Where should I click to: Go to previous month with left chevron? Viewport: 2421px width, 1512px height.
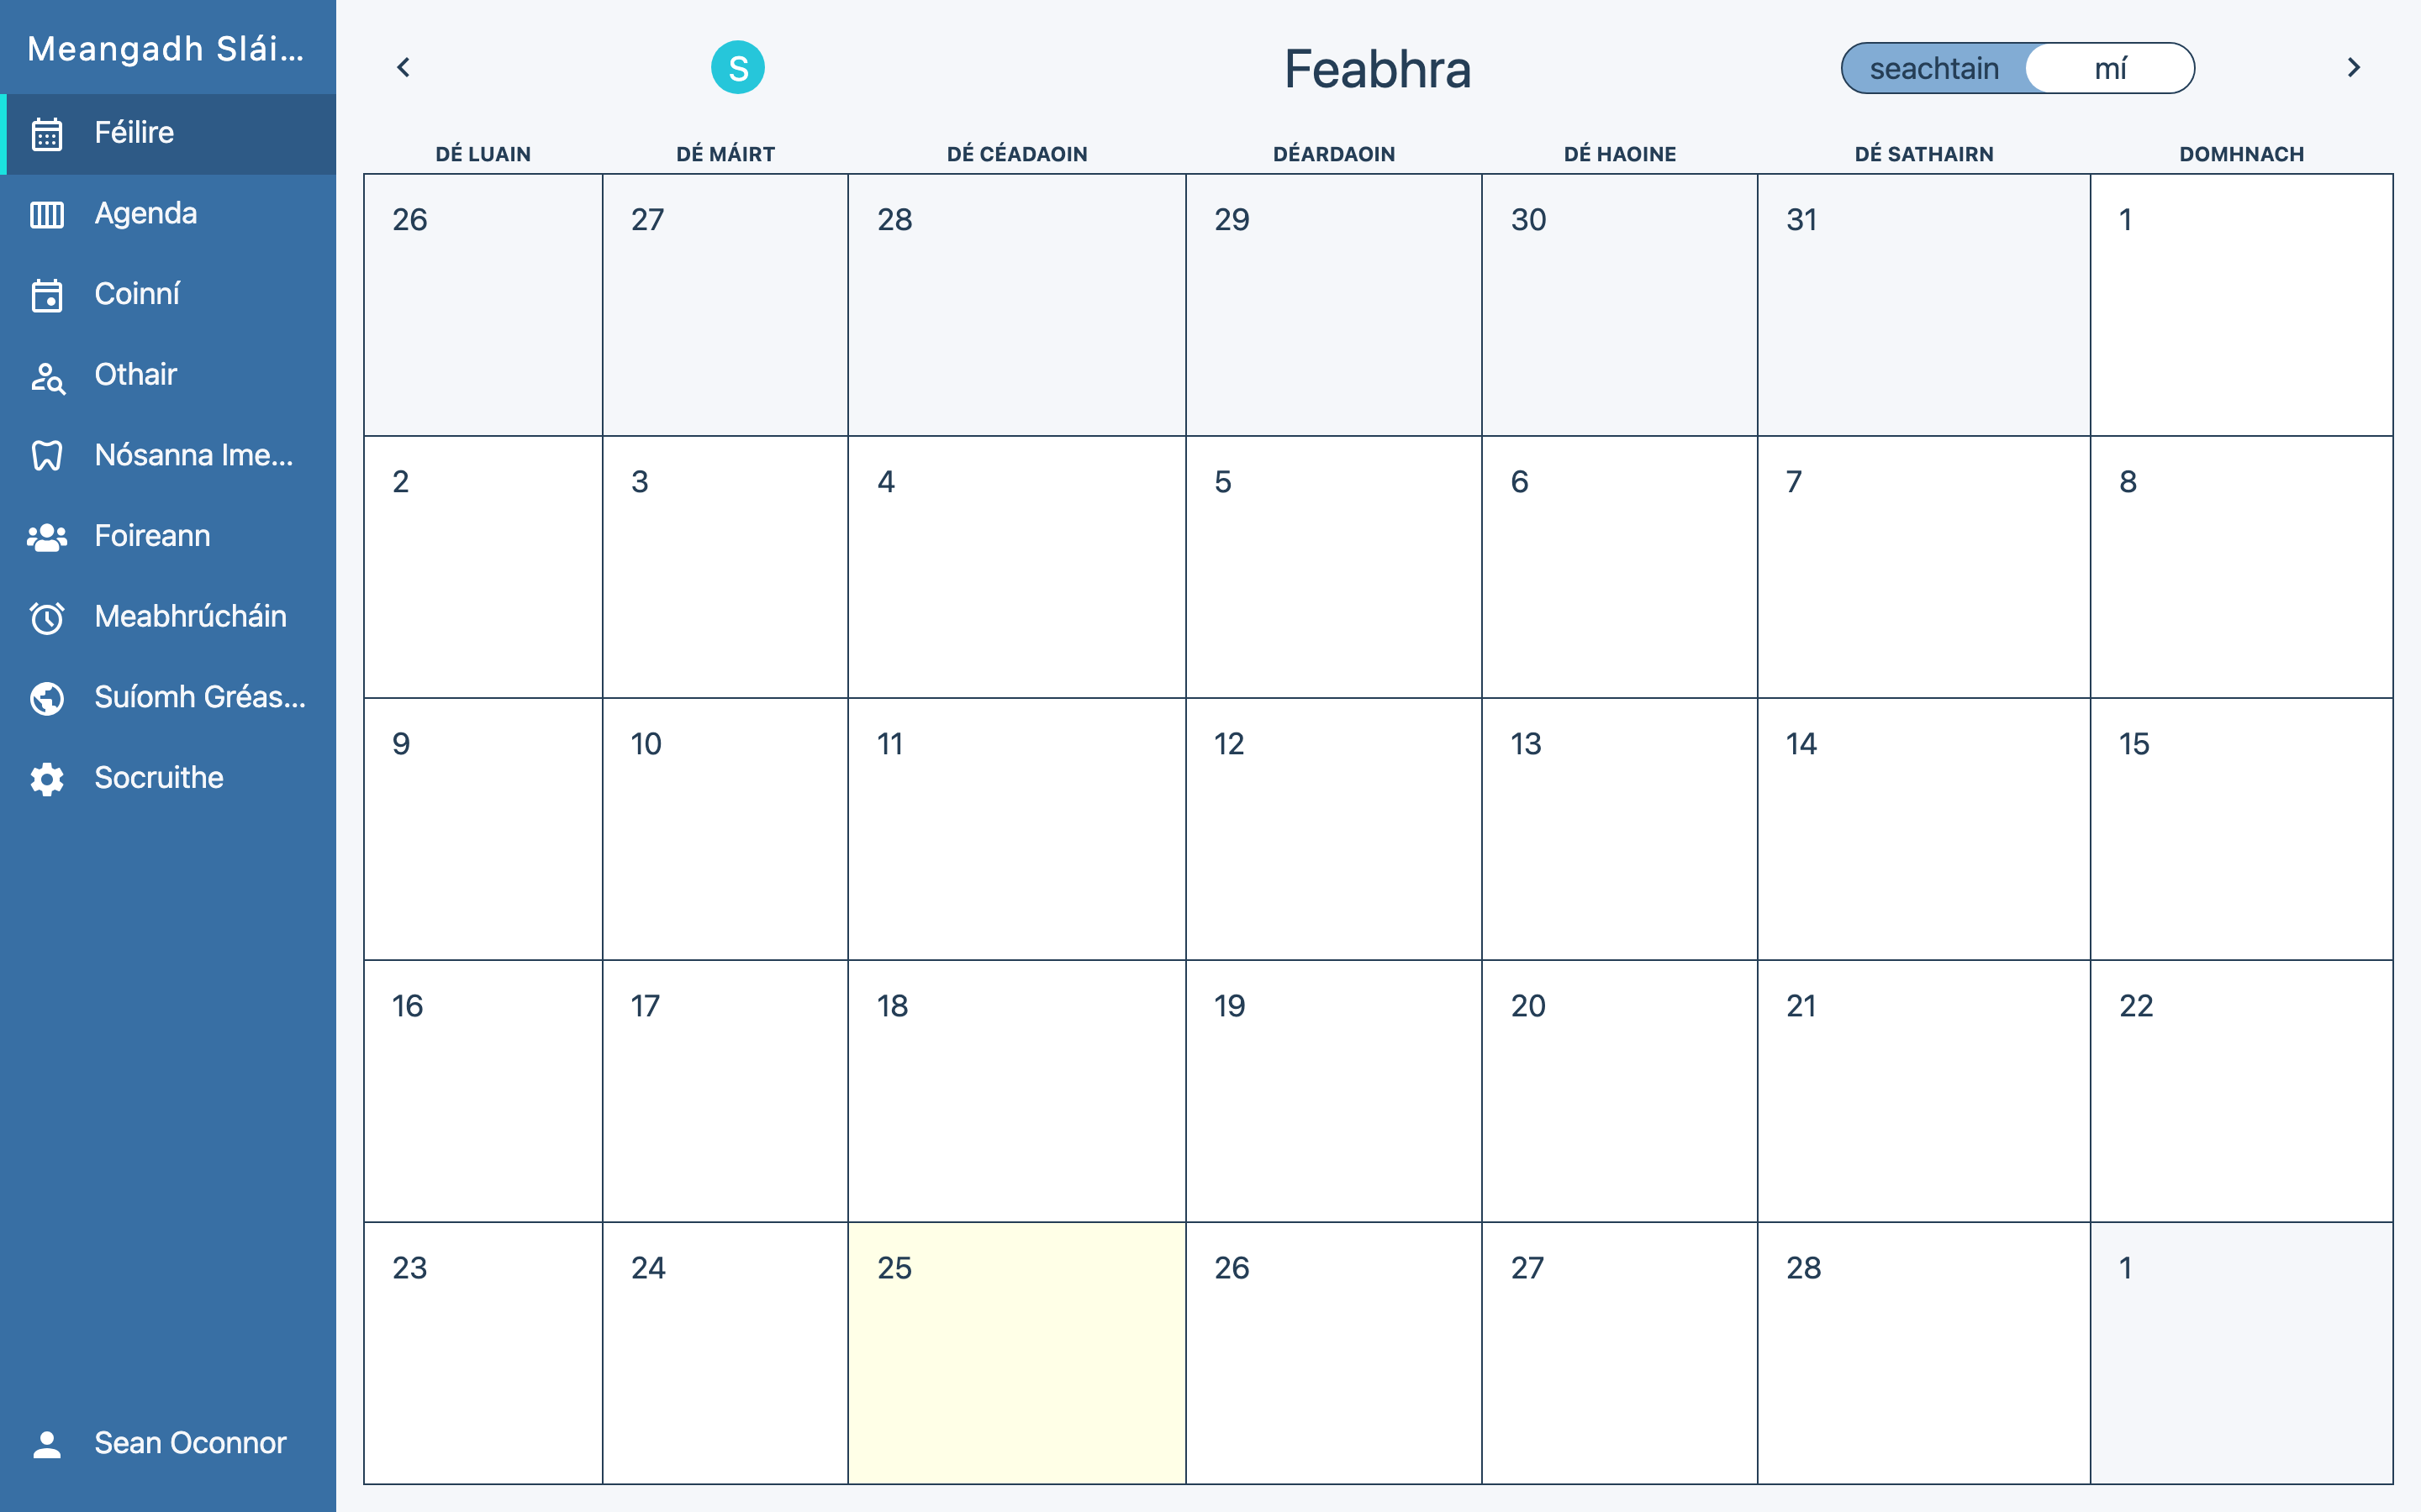pyautogui.click(x=403, y=68)
